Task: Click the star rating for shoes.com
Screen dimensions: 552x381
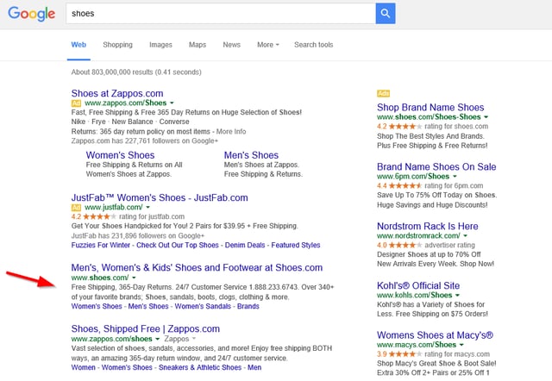Action: pos(405,127)
